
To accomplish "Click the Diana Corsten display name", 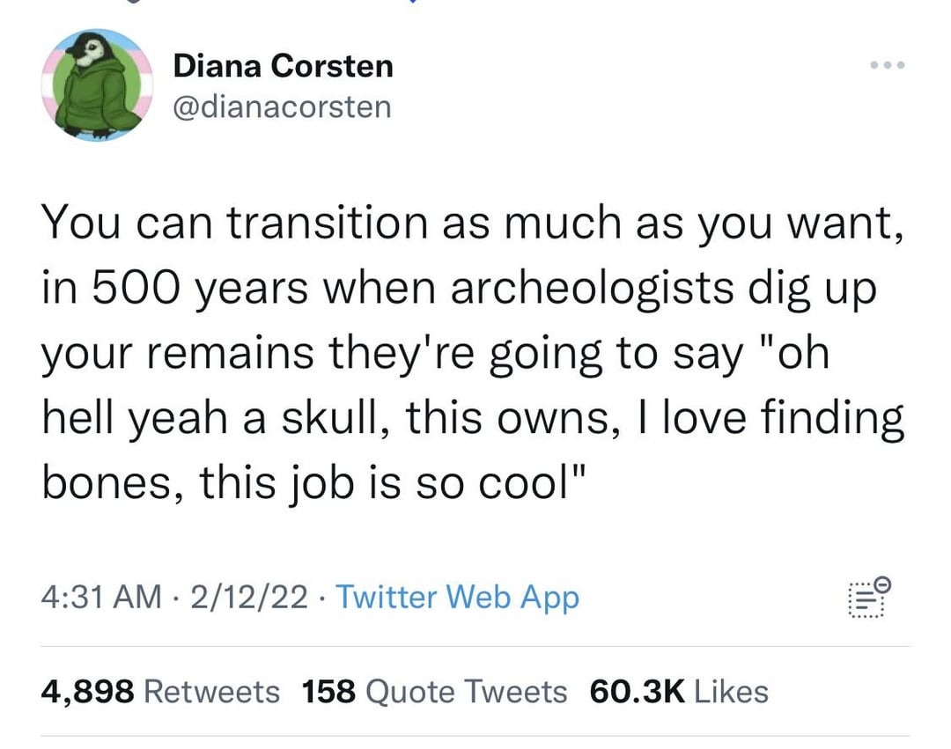I will [x=284, y=65].
